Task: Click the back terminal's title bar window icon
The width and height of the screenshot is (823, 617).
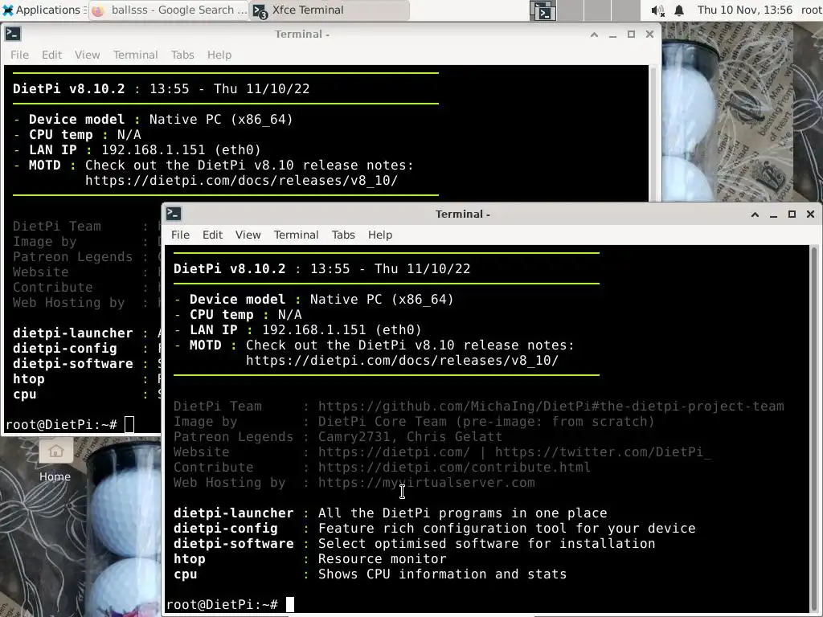Action: (13, 34)
